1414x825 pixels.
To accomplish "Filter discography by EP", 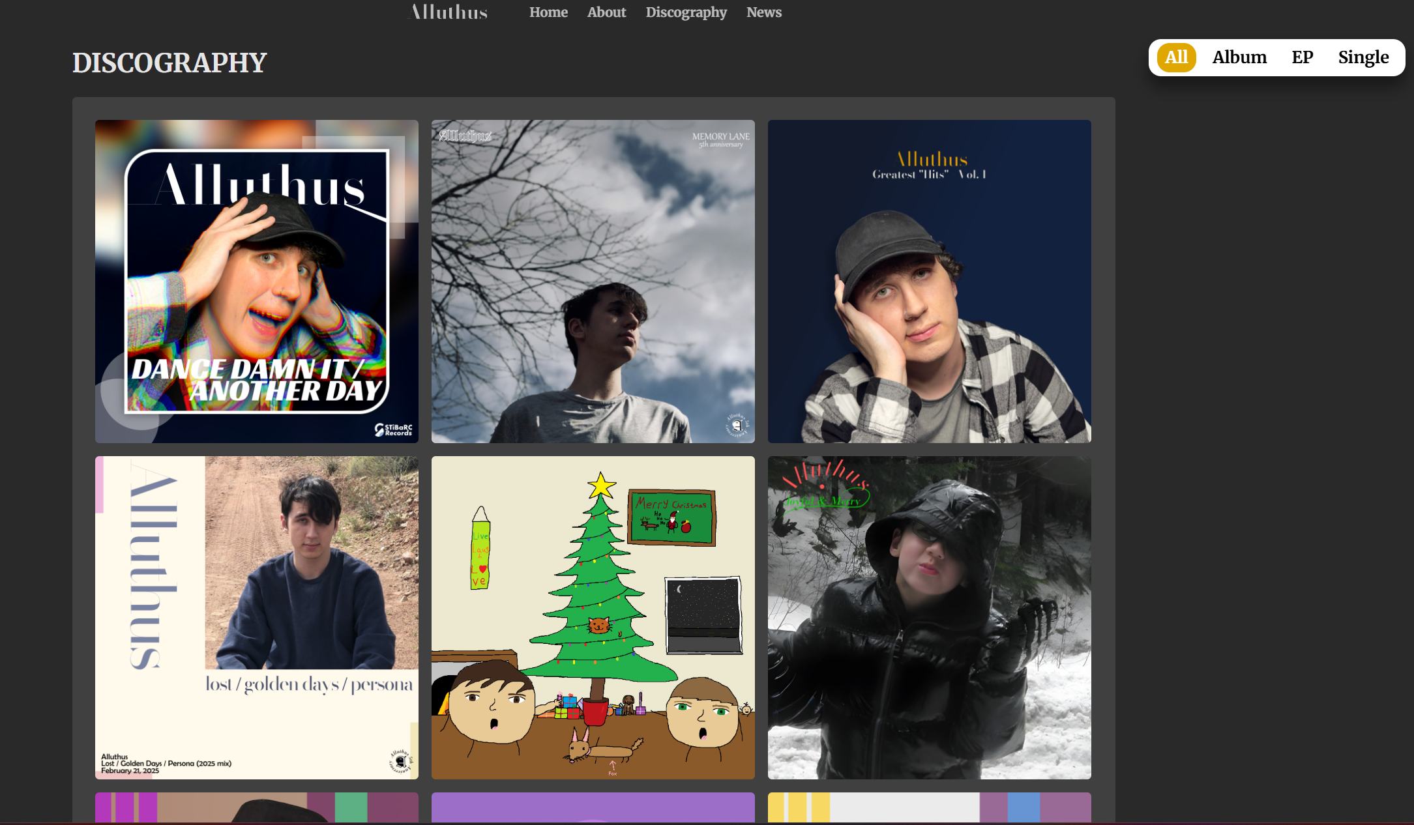I will coord(1302,57).
